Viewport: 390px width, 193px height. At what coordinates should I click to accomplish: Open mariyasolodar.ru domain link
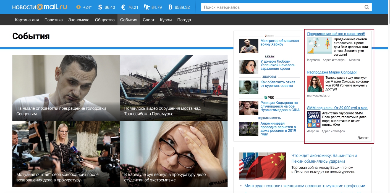coord(318,96)
